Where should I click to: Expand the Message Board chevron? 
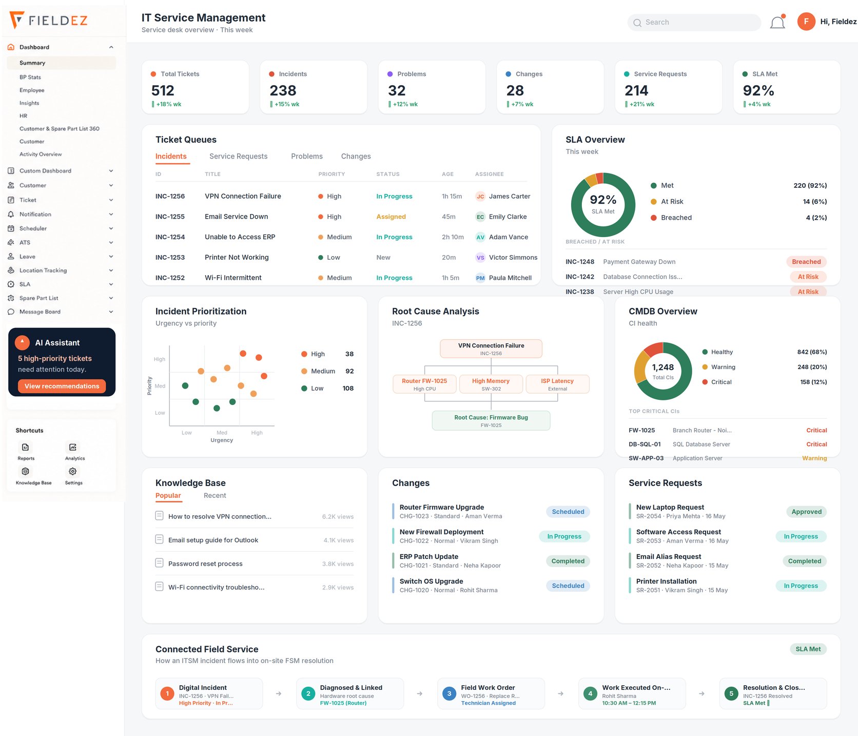111,312
